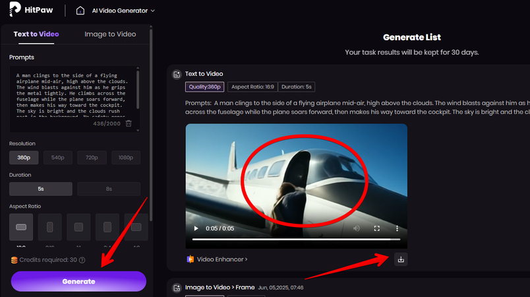The image size is (530, 297).
Task: Click the Image to Video Frame task icon
Action: click(x=177, y=288)
